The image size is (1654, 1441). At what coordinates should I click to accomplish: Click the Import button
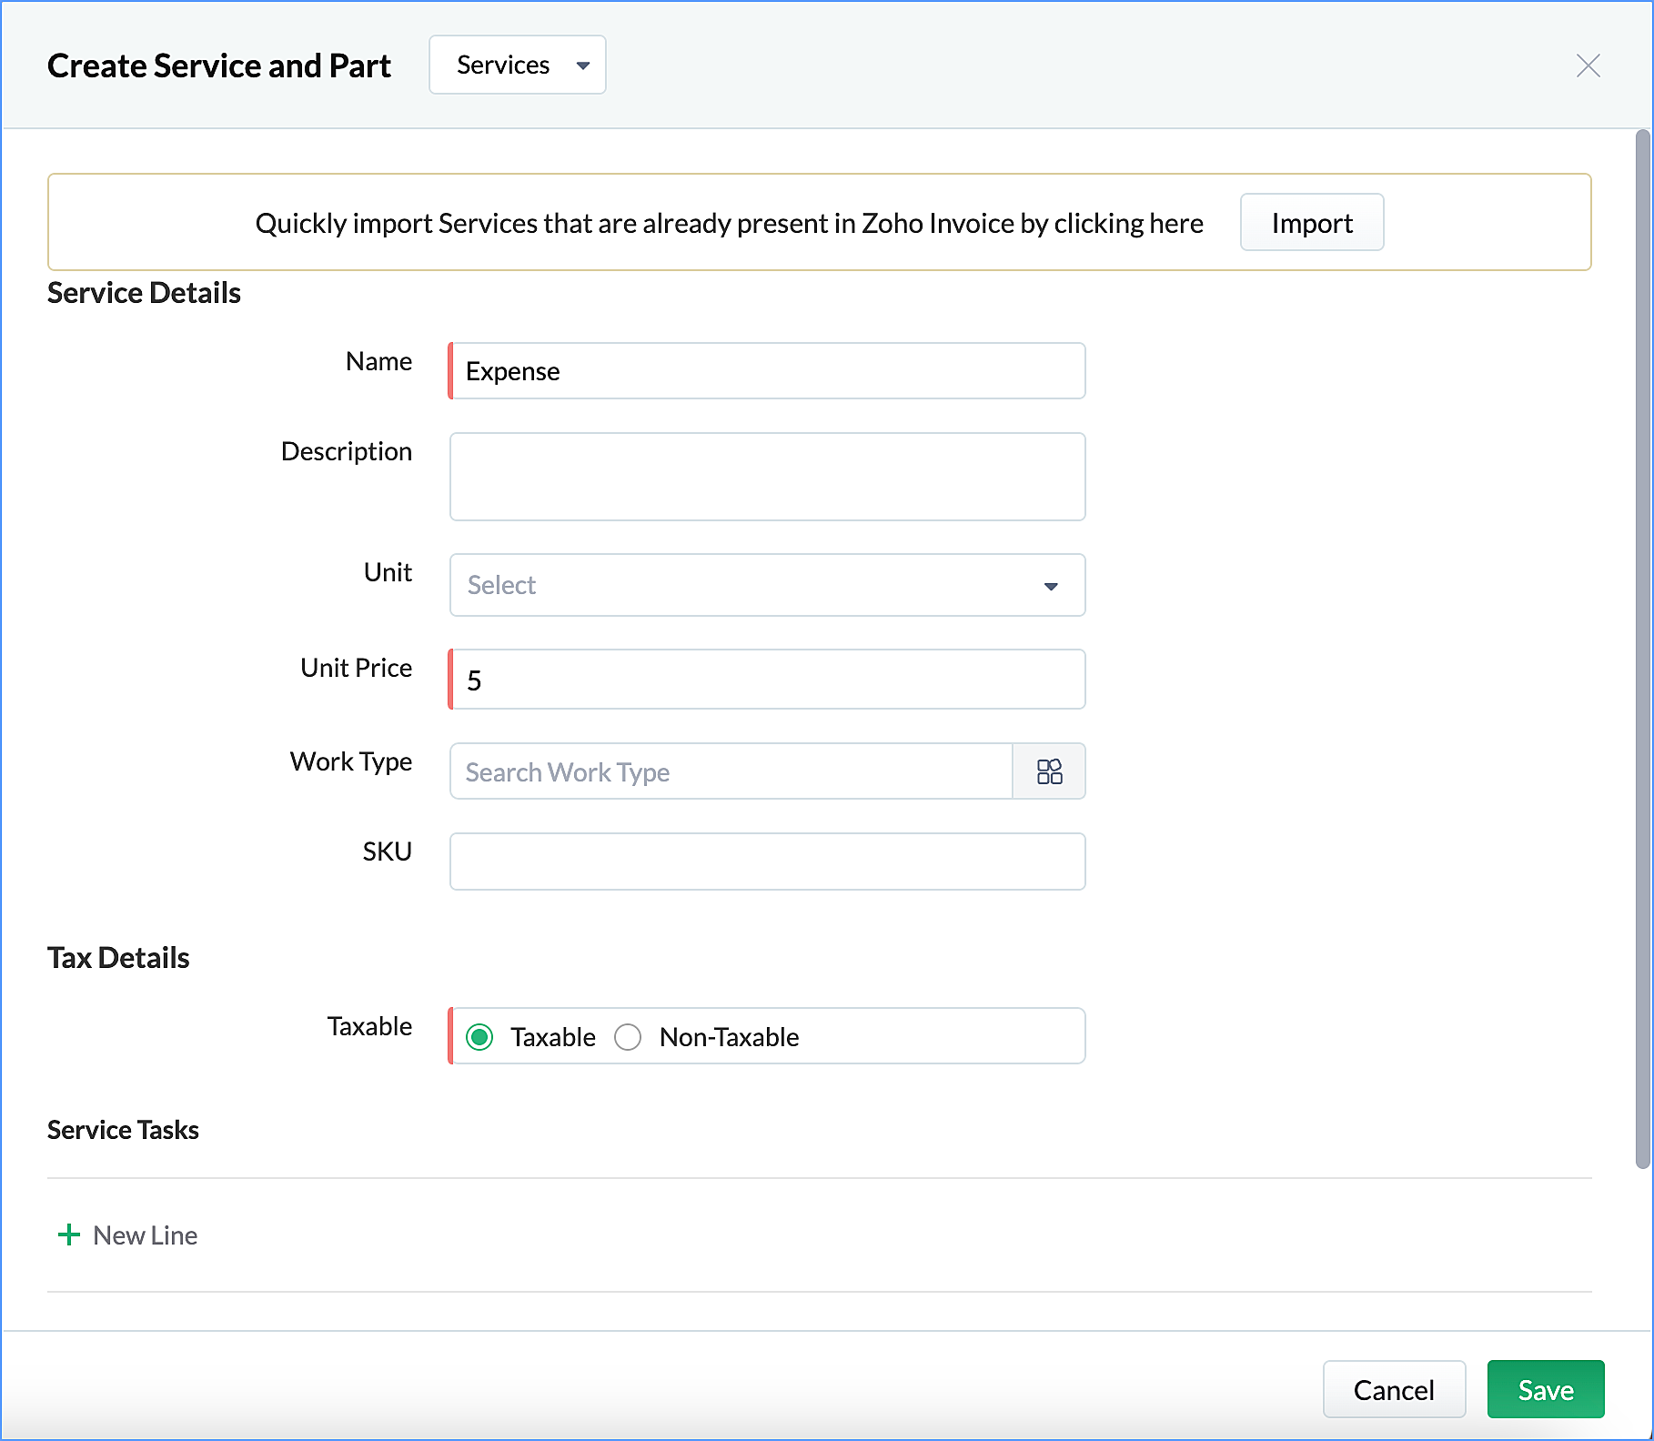(x=1311, y=223)
